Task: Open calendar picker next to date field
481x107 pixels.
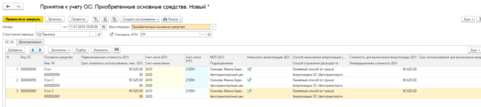Action: pos(103,27)
